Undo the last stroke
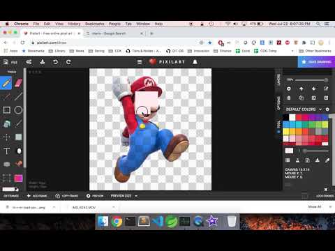The image size is (335, 251). pyautogui.click(x=55, y=62)
